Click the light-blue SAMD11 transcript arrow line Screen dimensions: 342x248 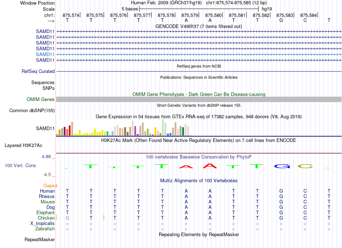pos(199,54)
